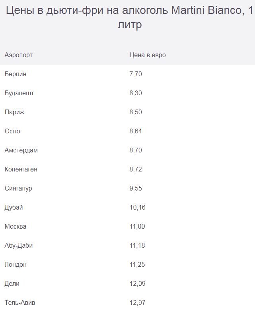
Task: Click the Копенгаген row name
Action: (21, 169)
